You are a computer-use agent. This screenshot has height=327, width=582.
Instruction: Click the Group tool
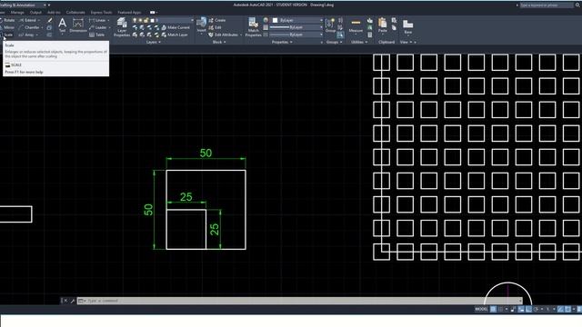330,25
